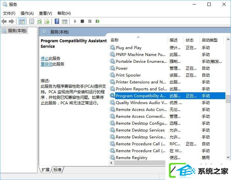This screenshot has height=180, width=231.
Task: Sort by the 描述 column header
Action: point(176,40)
